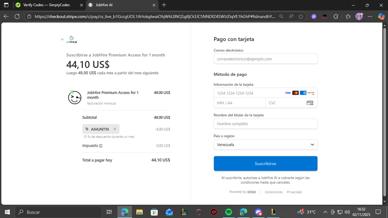Remove the AIHUNT10 promo code
Image resolution: width=388 pixels, height=218 pixels.
[115, 129]
